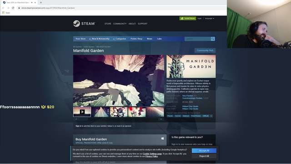Select the Abstract tag
This screenshot has width=291, height=164.
(x=186, y=116)
